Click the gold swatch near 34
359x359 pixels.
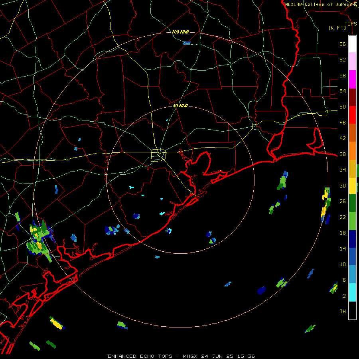[352, 169]
